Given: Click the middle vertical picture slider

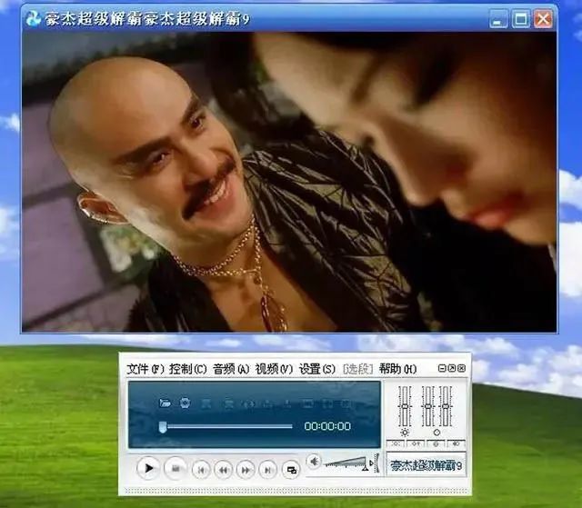Looking at the screenshot, I should point(428,406).
